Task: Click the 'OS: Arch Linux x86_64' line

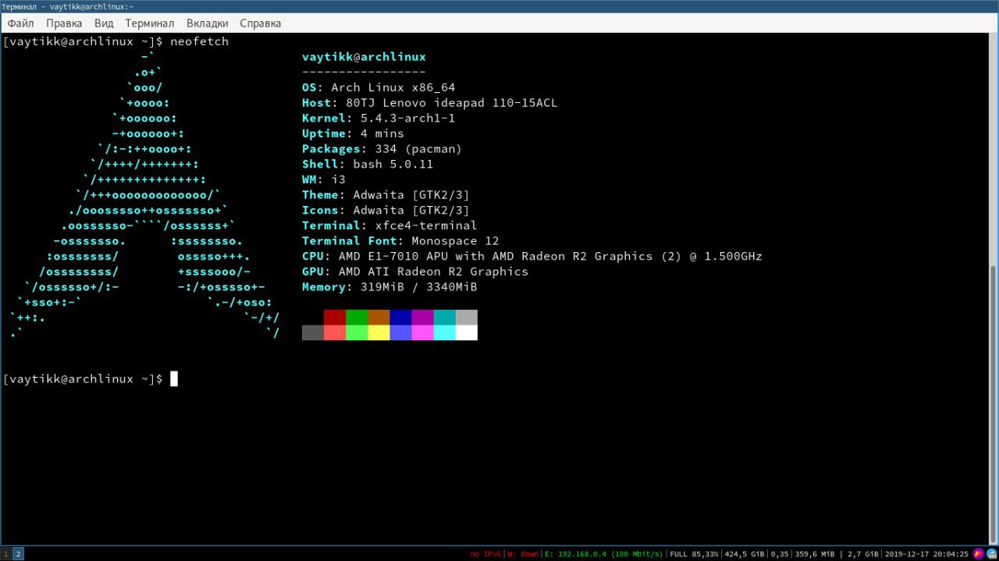Action: tap(379, 87)
